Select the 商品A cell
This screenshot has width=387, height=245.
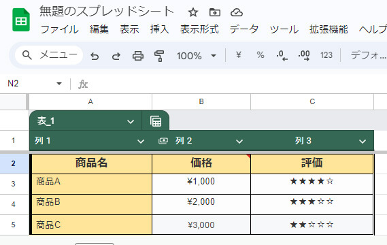click(91, 184)
